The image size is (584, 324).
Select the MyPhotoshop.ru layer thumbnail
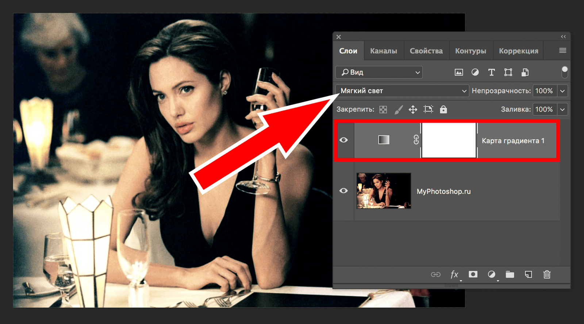pos(384,191)
